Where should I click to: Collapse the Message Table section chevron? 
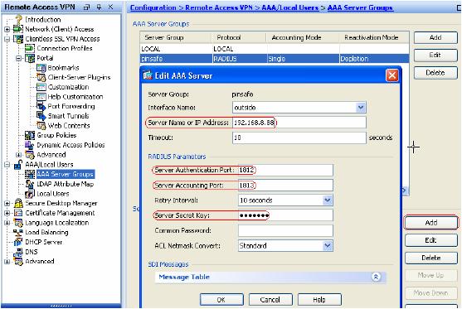(376, 277)
